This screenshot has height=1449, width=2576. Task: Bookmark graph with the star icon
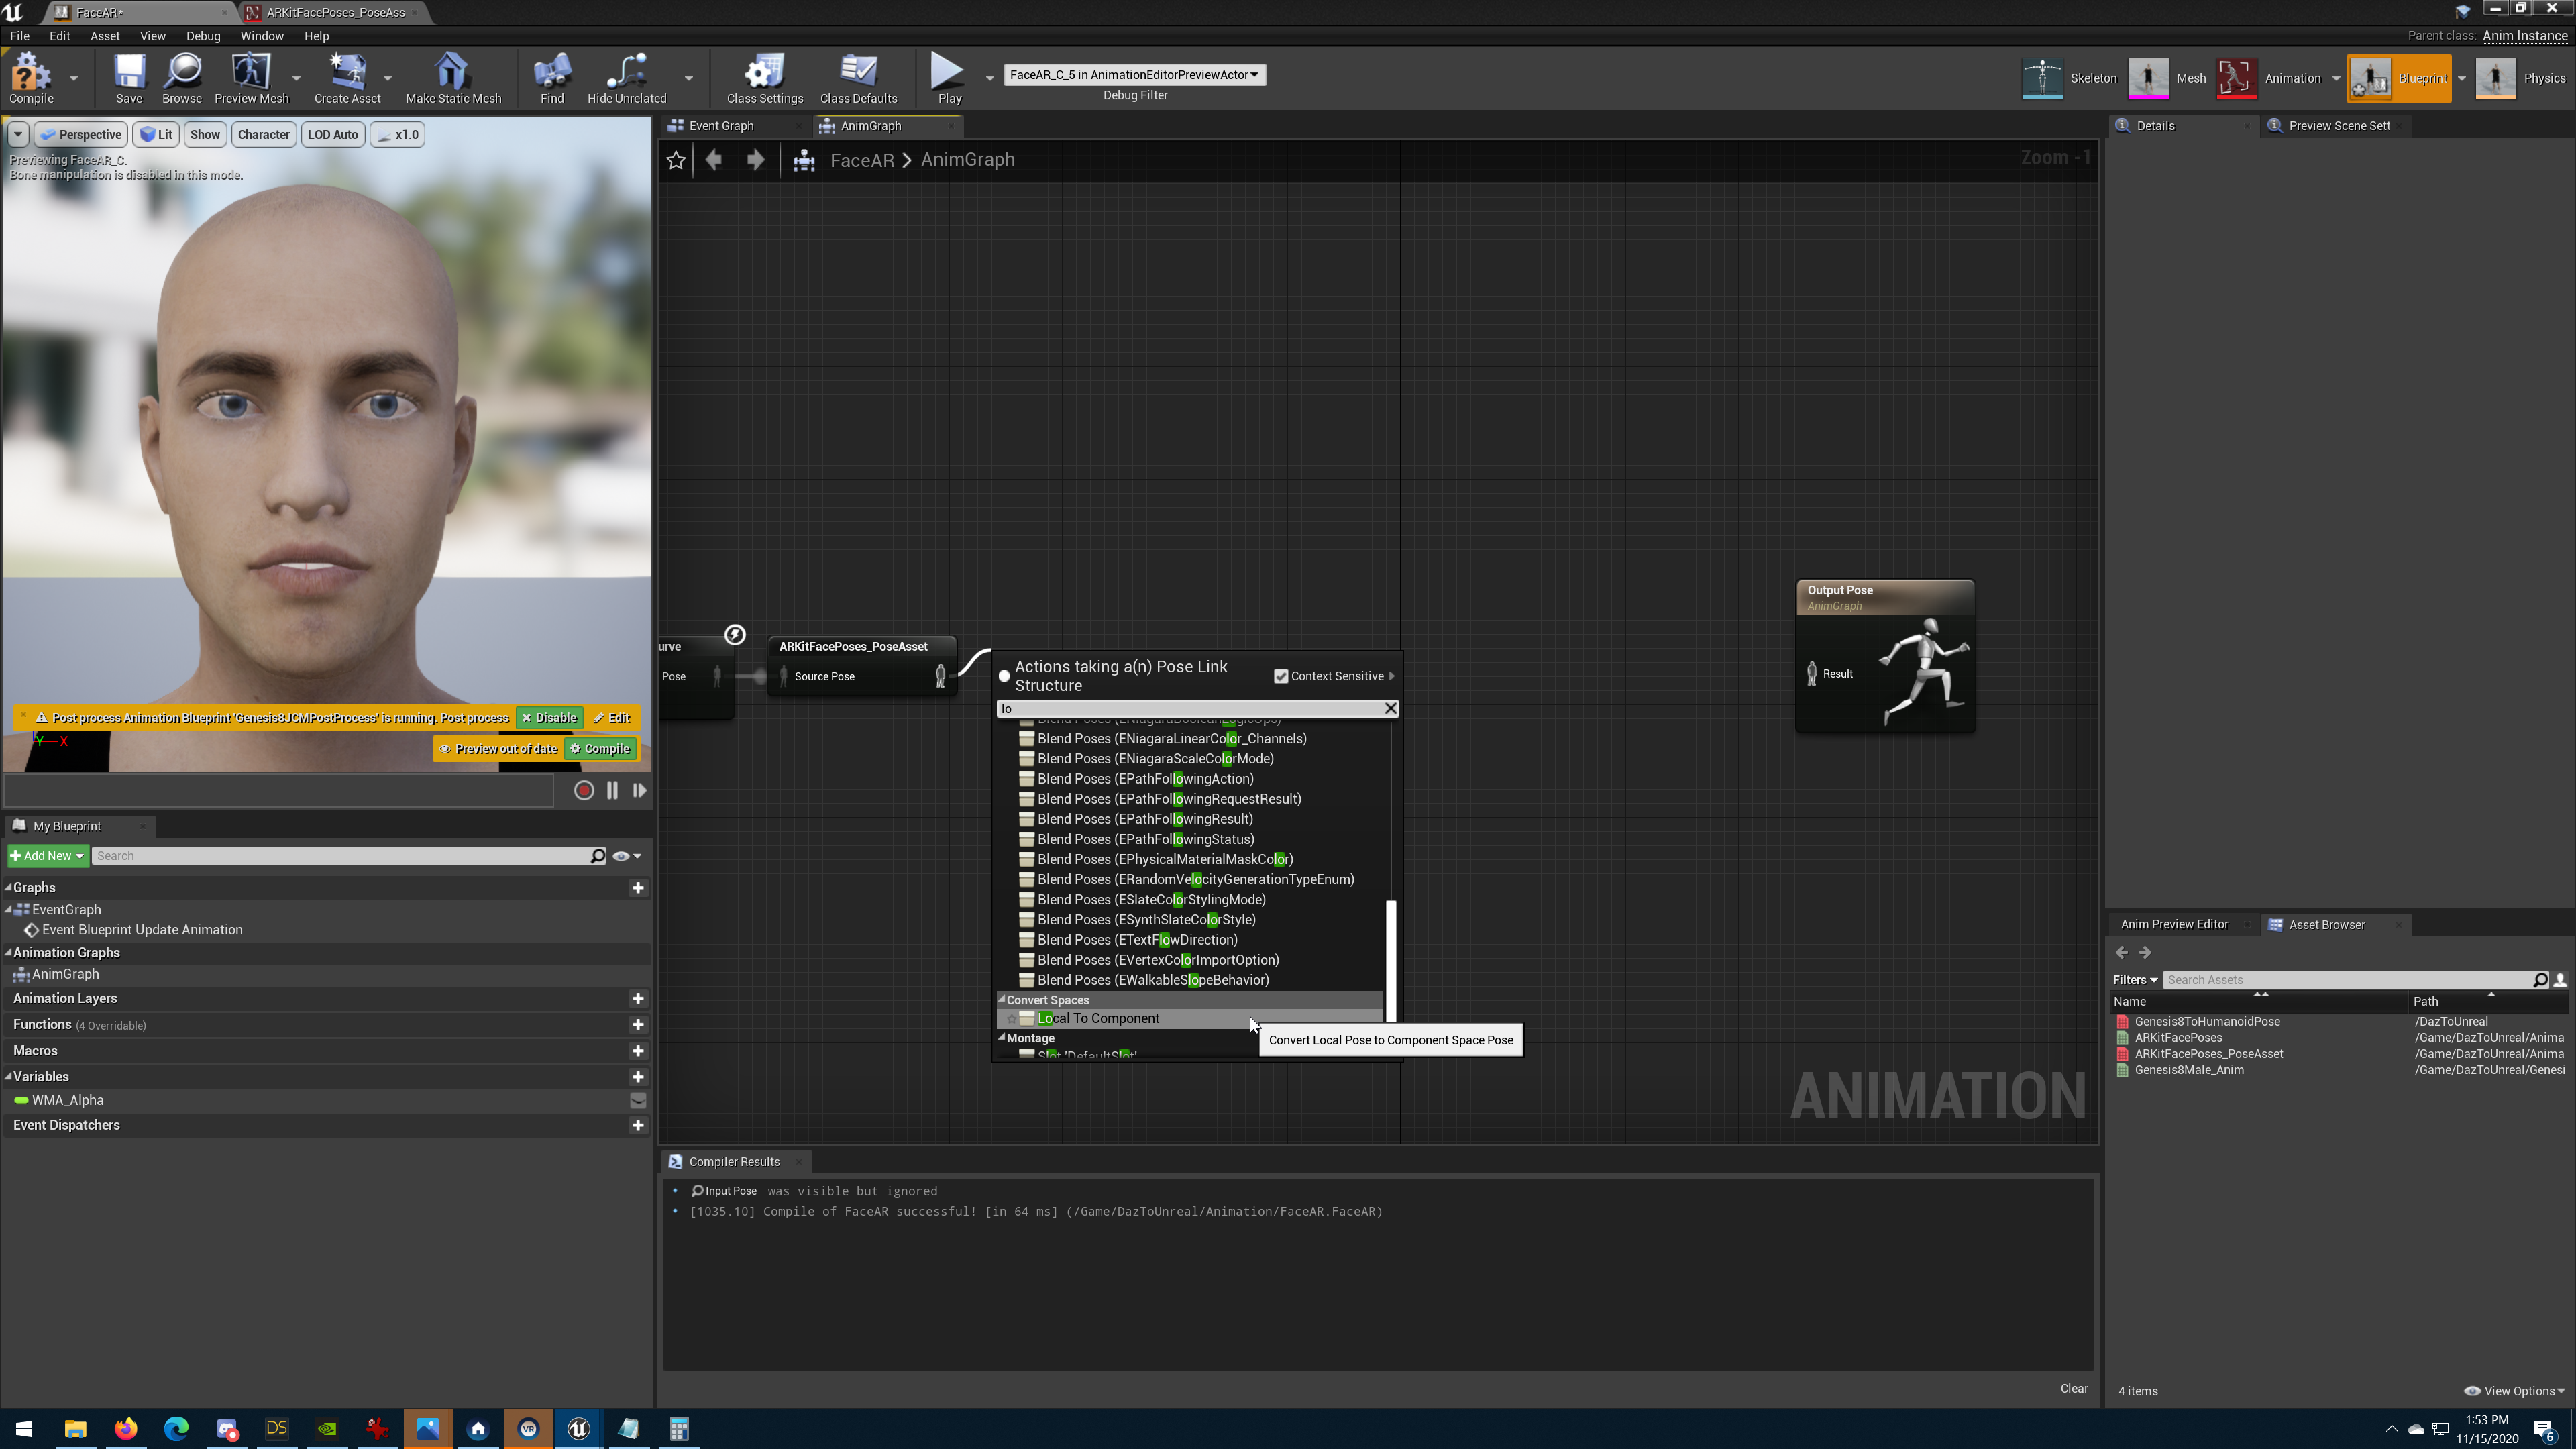[x=676, y=160]
